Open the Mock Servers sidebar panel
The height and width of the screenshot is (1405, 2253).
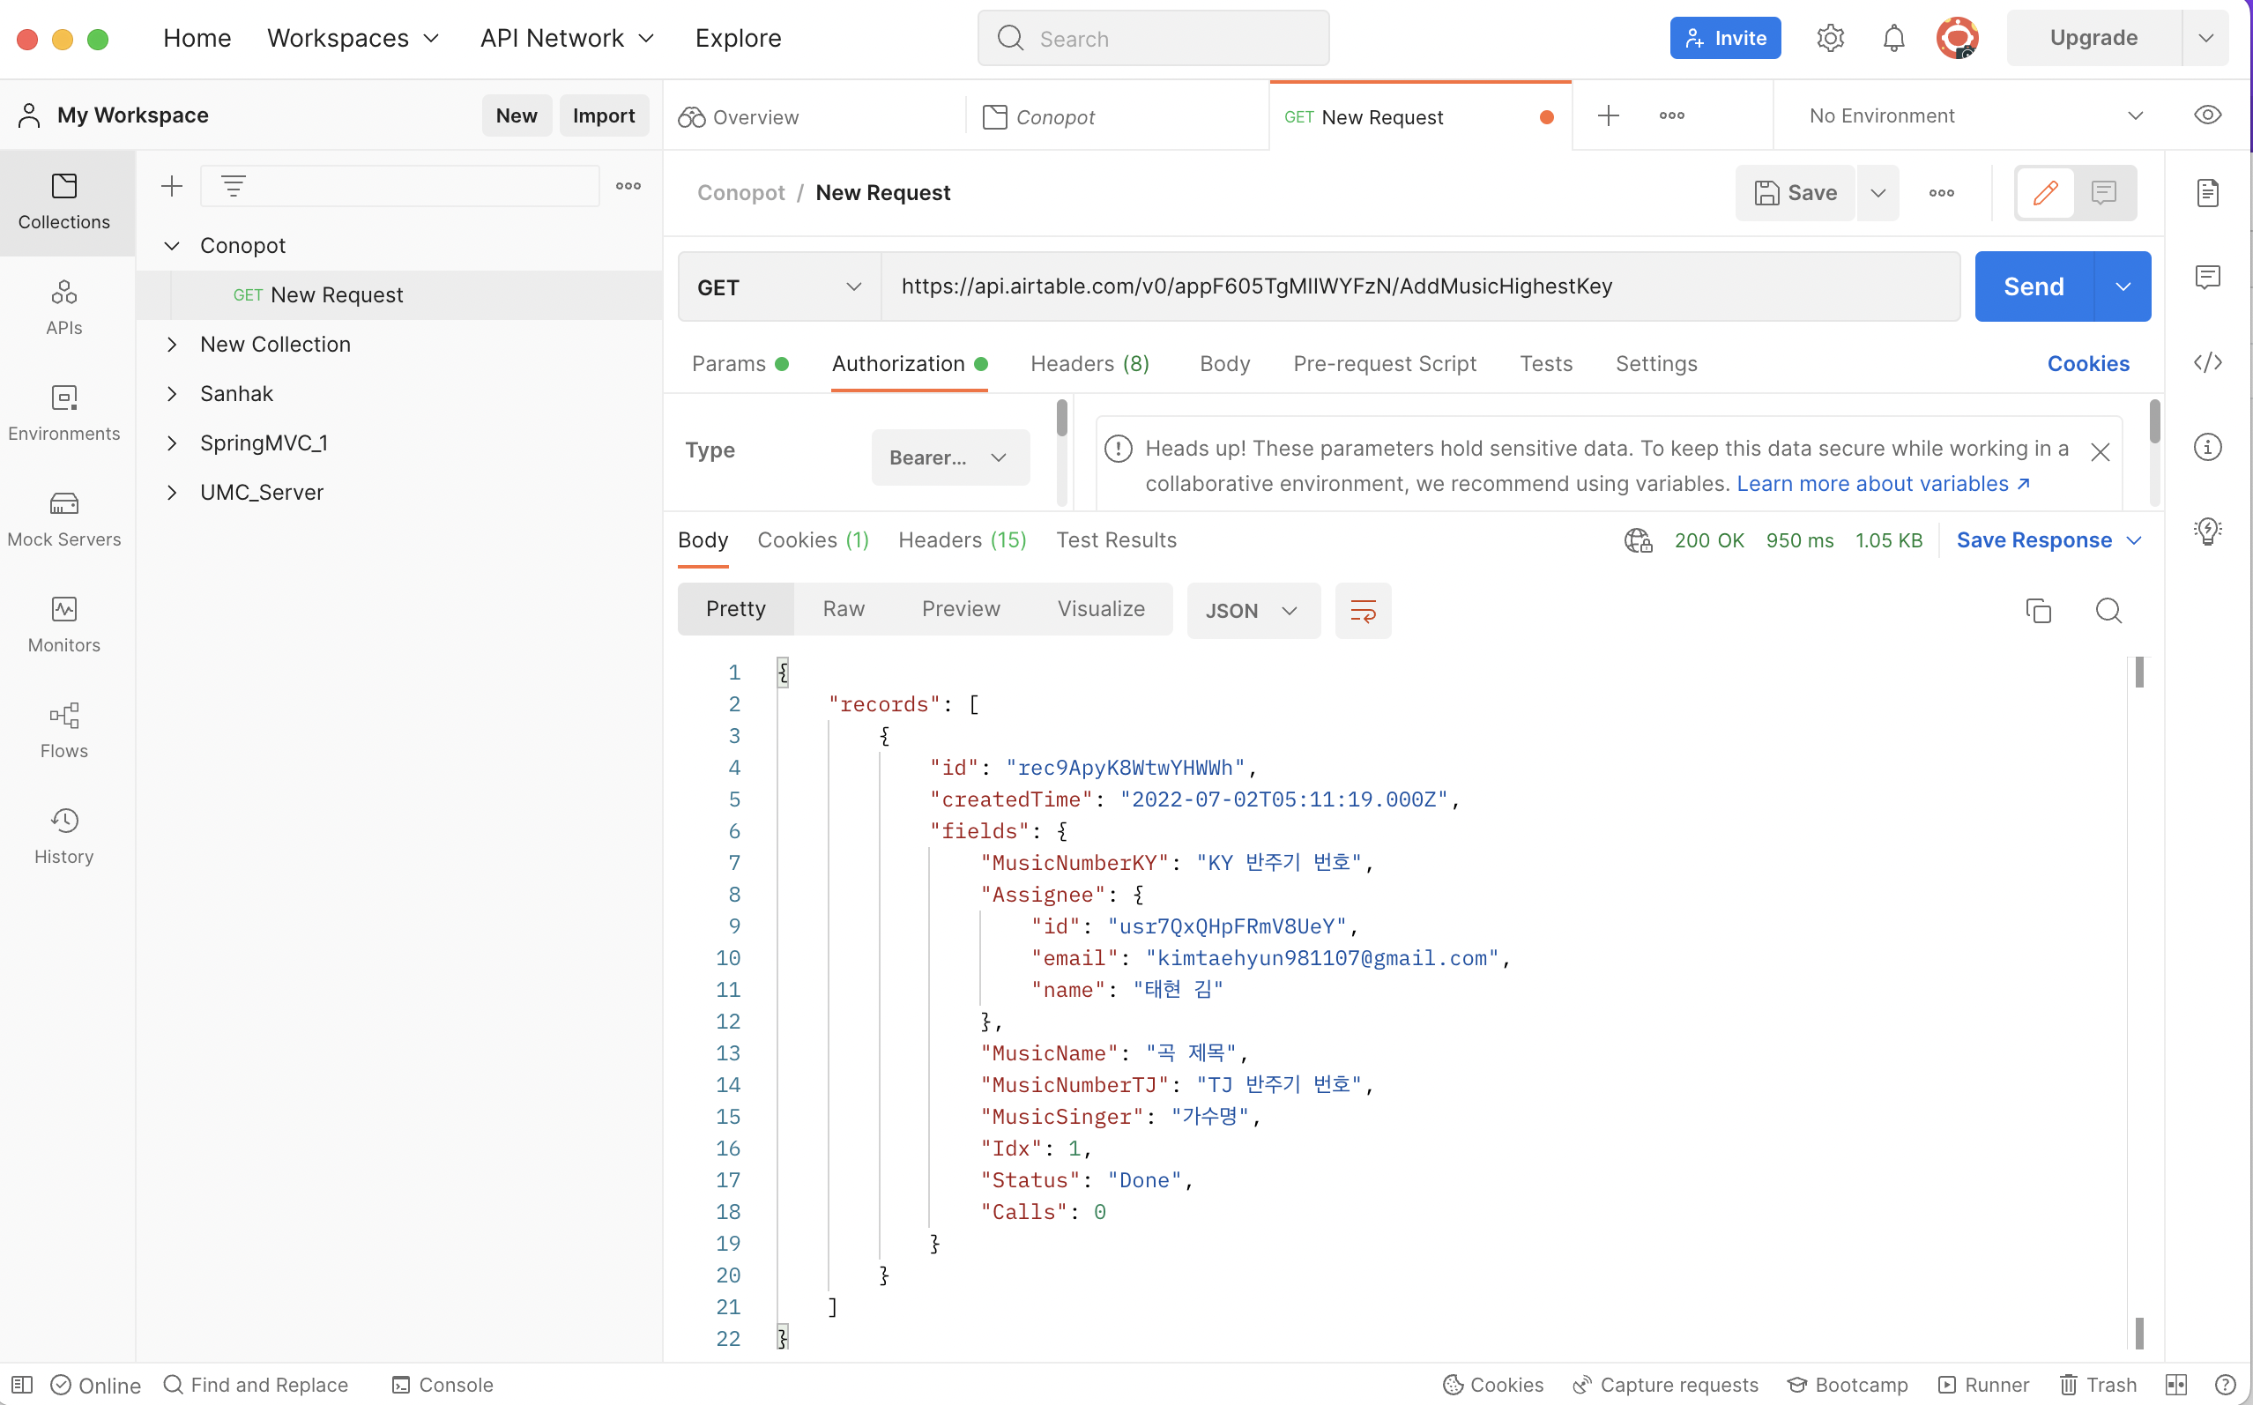(x=64, y=519)
